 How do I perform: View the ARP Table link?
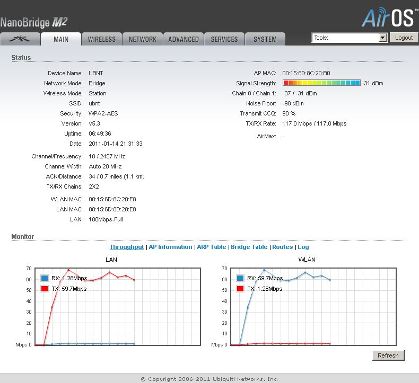(212, 247)
